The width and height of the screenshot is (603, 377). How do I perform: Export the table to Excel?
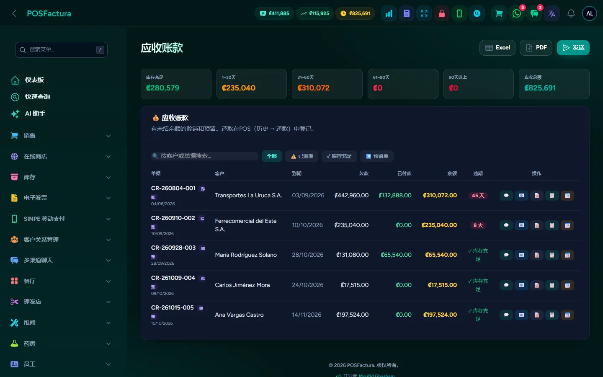pyautogui.click(x=497, y=48)
